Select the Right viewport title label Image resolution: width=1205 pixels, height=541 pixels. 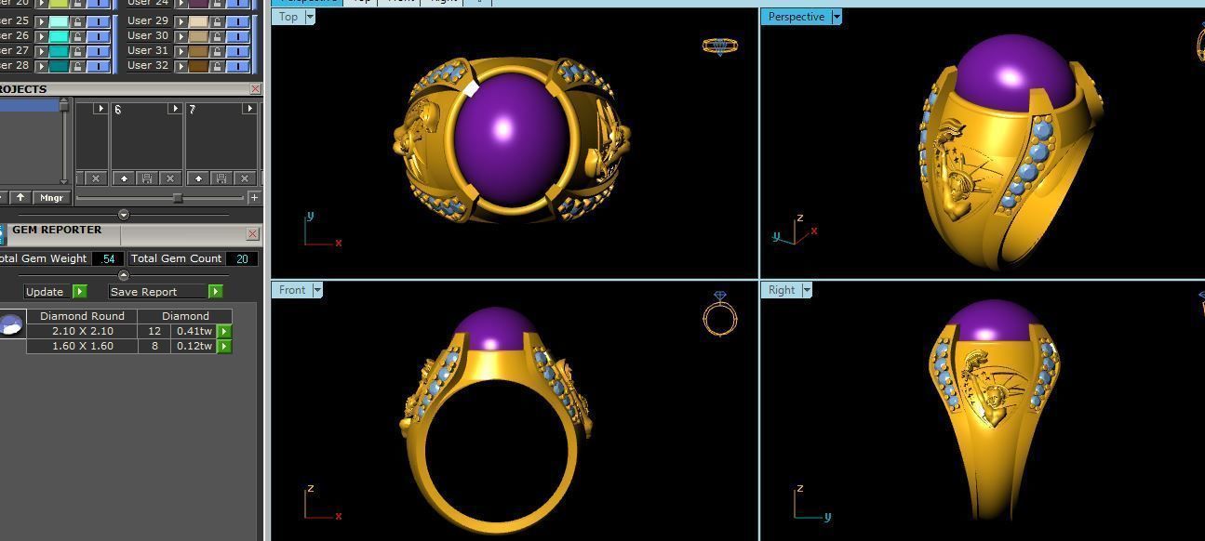(x=782, y=290)
